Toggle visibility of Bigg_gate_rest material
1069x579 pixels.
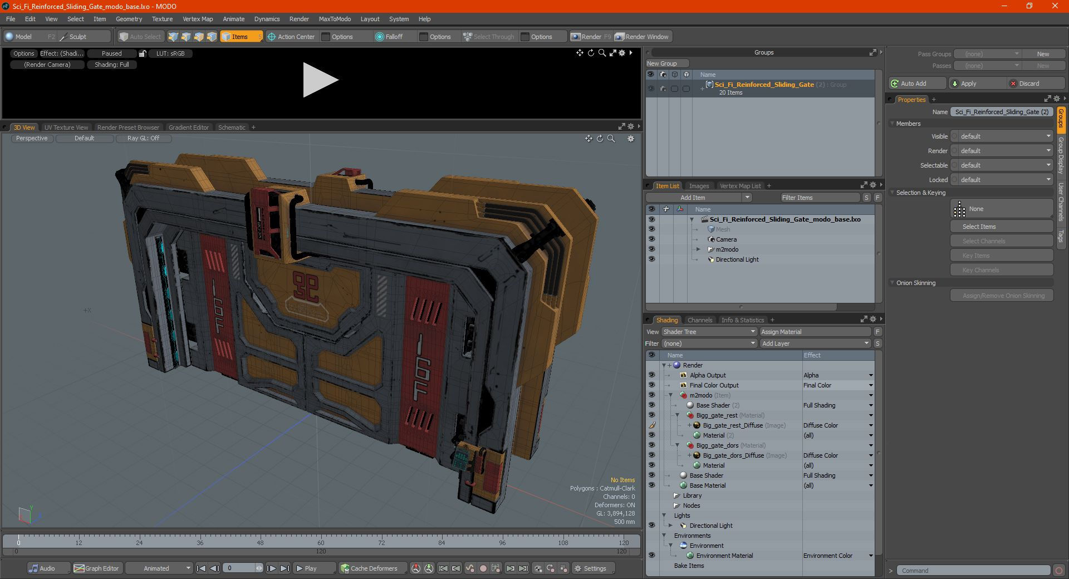tap(651, 415)
